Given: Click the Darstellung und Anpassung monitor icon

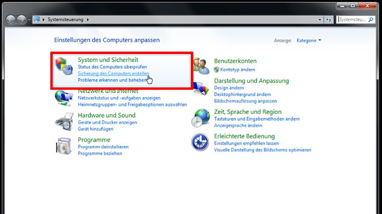Looking at the screenshot, I should [x=201, y=89].
